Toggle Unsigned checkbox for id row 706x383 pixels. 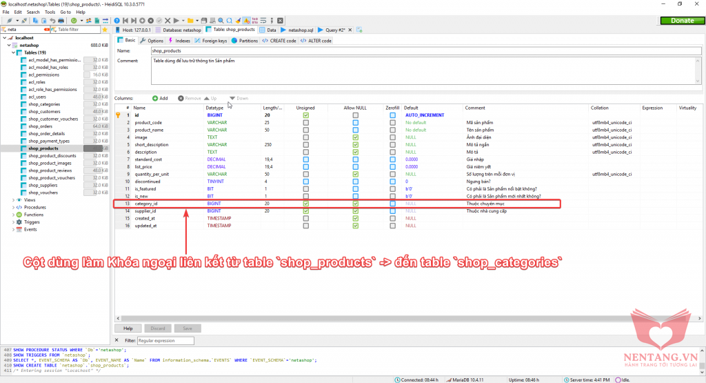coord(305,115)
